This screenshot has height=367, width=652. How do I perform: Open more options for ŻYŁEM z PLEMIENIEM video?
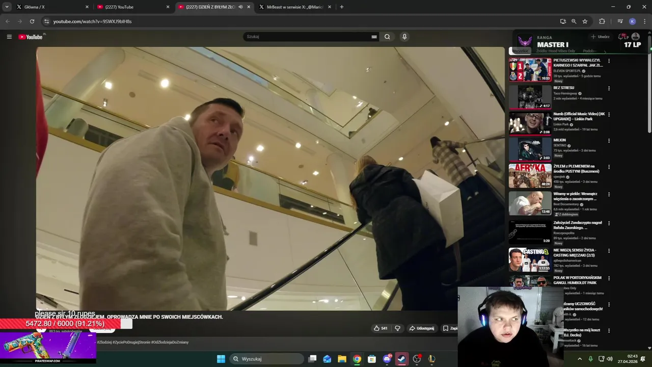[609, 167]
